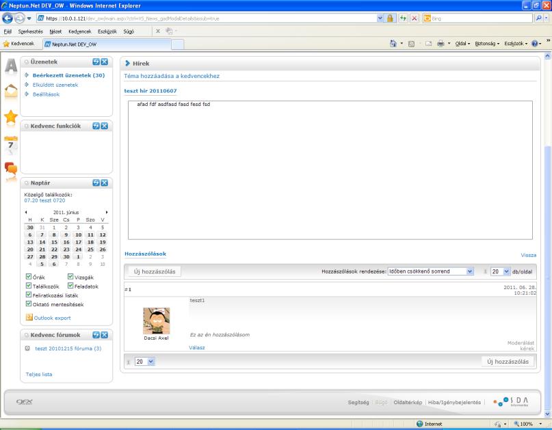Click the Print toolbar icon
Screen dimensions: 552x430
tap(441, 43)
